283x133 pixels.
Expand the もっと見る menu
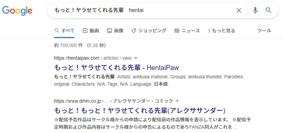tap(222, 31)
